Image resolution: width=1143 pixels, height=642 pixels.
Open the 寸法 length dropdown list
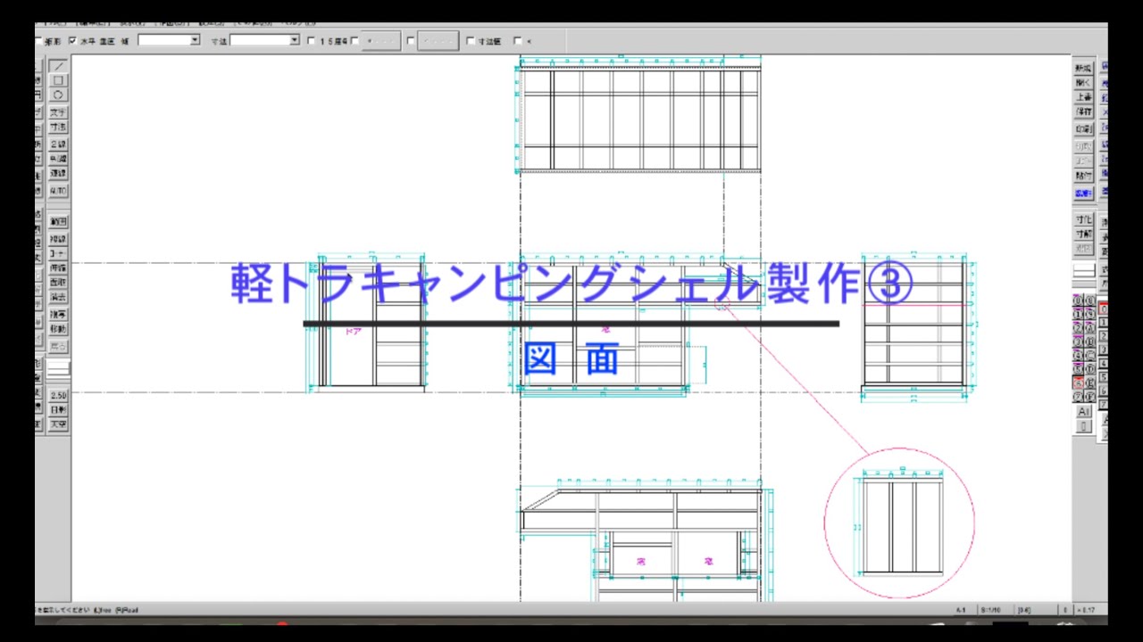(295, 40)
